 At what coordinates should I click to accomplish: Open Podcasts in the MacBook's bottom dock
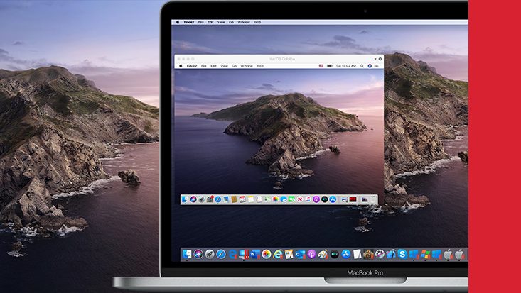[x=311, y=254]
